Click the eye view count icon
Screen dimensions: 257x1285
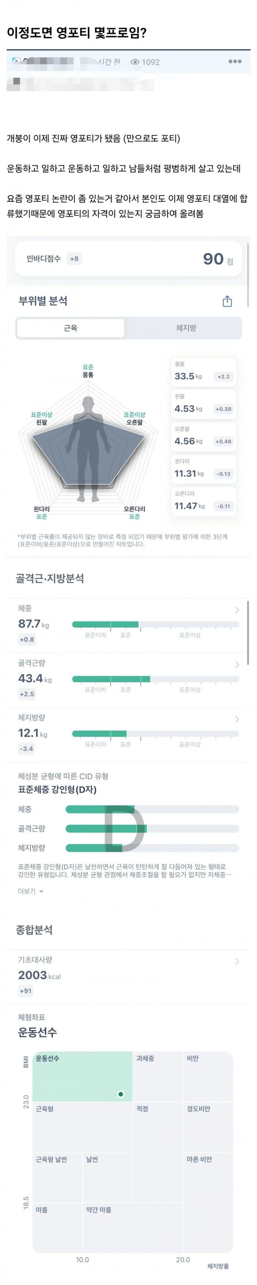point(135,62)
